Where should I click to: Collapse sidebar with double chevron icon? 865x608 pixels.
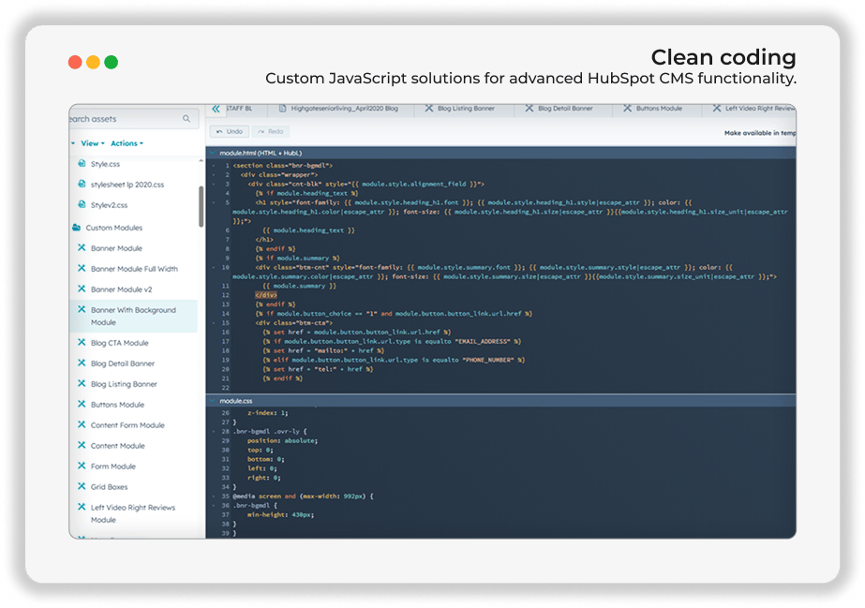[216, 109]
